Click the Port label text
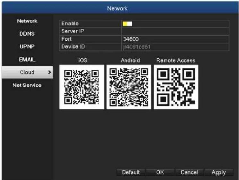Viewport: 239px width, 180px height. tap(66, 39)
